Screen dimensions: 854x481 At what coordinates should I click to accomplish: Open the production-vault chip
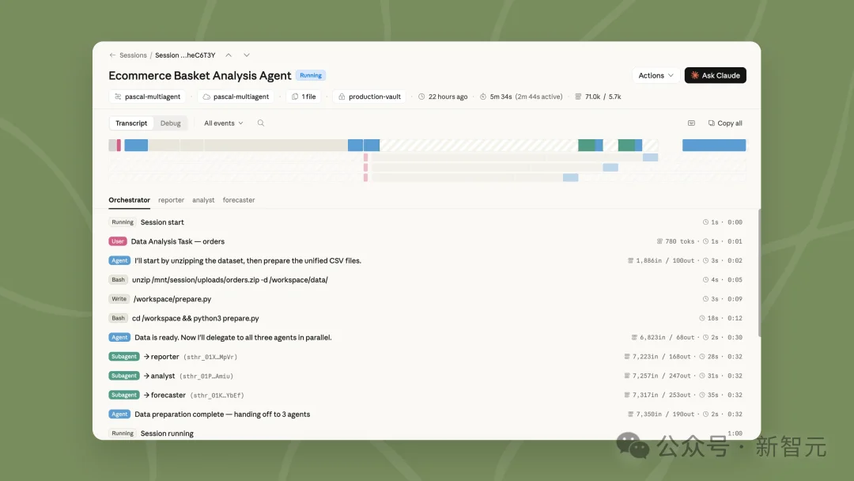click(369, 97)
